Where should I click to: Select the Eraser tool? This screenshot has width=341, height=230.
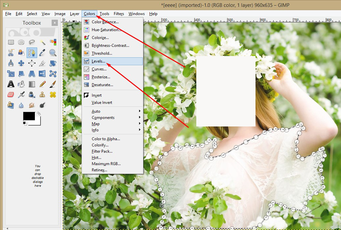[x=11, y=95]
